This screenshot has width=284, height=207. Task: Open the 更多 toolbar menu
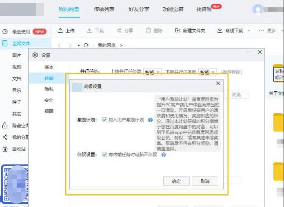click(267, 31)
